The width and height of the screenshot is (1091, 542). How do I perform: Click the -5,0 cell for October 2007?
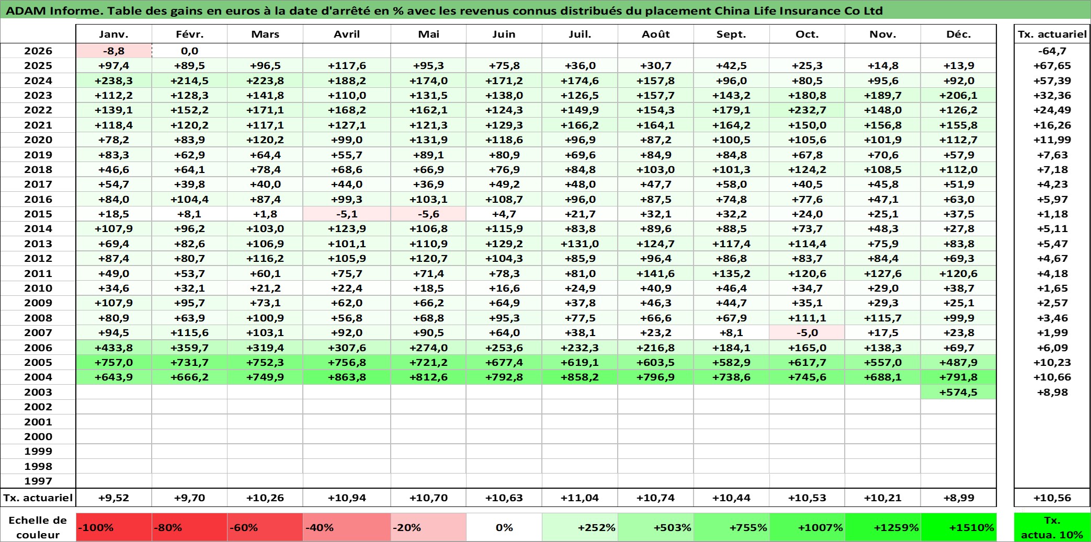coord(807,332)
